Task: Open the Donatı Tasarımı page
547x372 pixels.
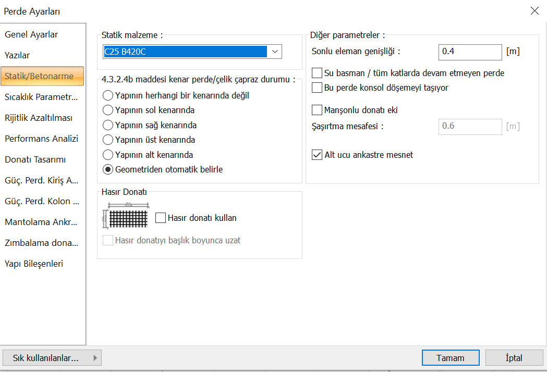Action: [43, 159]
